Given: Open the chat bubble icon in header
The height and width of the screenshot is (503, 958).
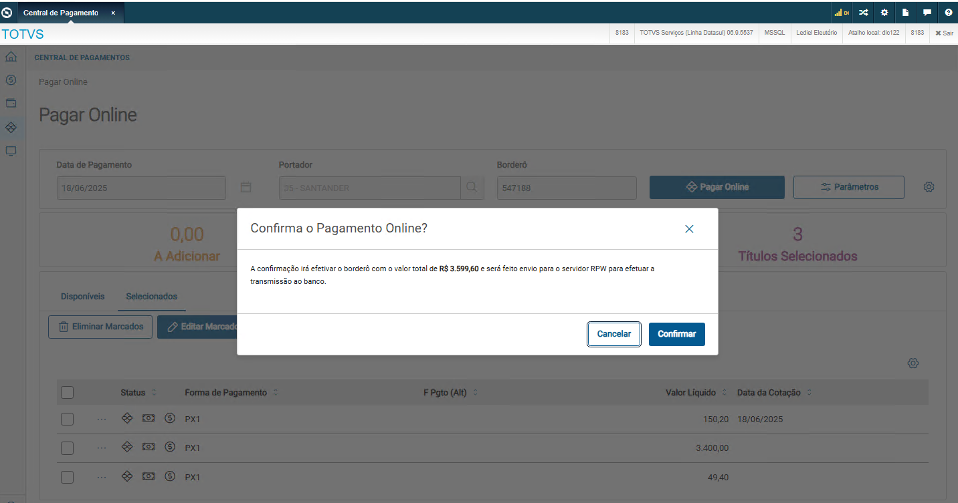Looking at the screenshot, I should tap(927, 13).
